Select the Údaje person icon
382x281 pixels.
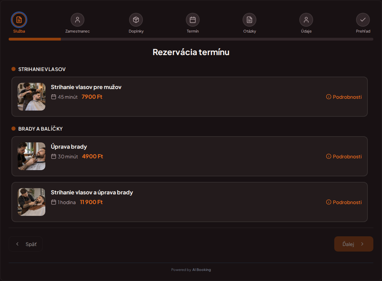(306, 20)
